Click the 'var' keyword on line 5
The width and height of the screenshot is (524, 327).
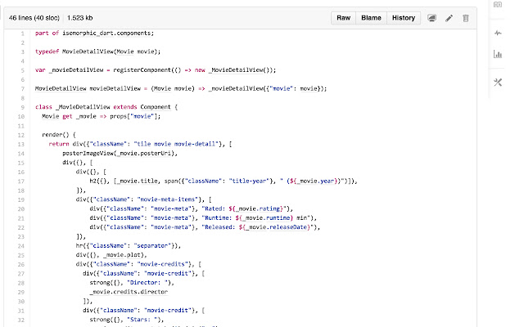(40, 70)
